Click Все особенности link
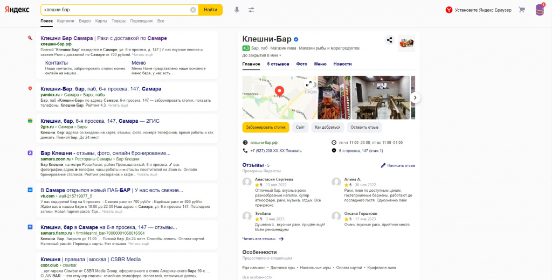 [257, 277]
